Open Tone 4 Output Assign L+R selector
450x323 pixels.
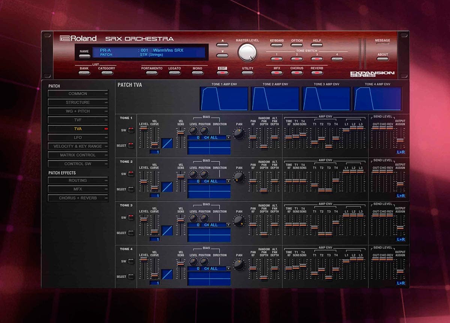pos(401,283)
